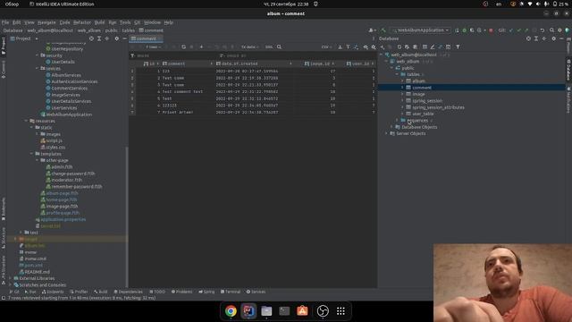The width and height of the screenshot is (572, 322).
Task: Click Filter icon in Database toolbar
Action: click(458, 47)
